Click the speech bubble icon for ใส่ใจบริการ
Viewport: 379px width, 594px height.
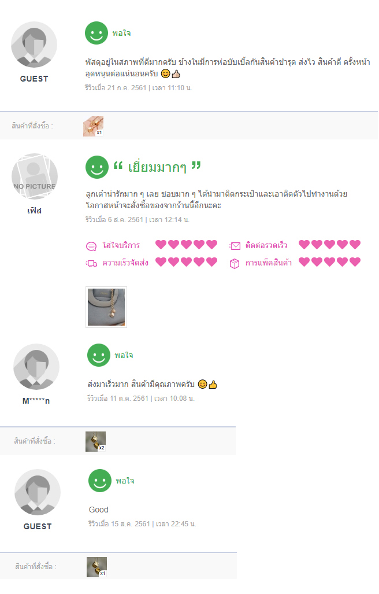click(91, 246)
